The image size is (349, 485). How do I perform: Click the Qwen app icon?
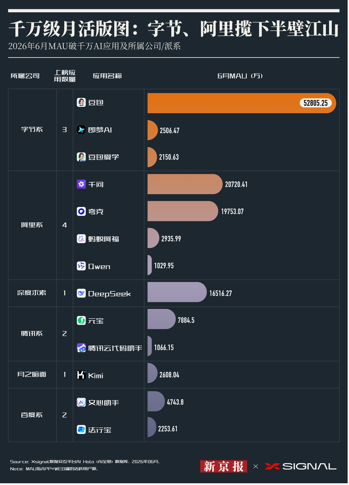coord(82,266)
